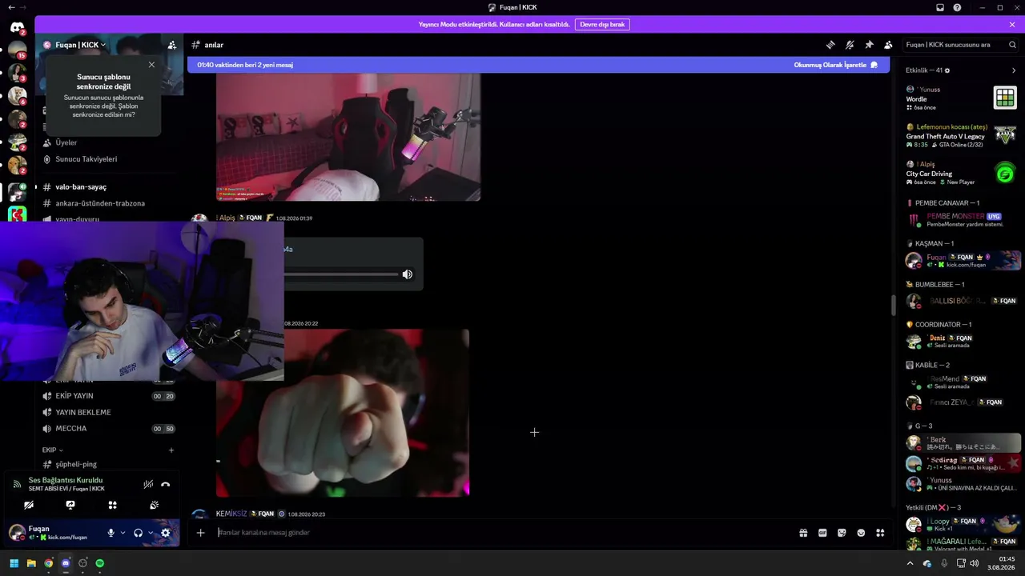
Task: Open apps launcher in message bar
Action: (x=880, y=533)
